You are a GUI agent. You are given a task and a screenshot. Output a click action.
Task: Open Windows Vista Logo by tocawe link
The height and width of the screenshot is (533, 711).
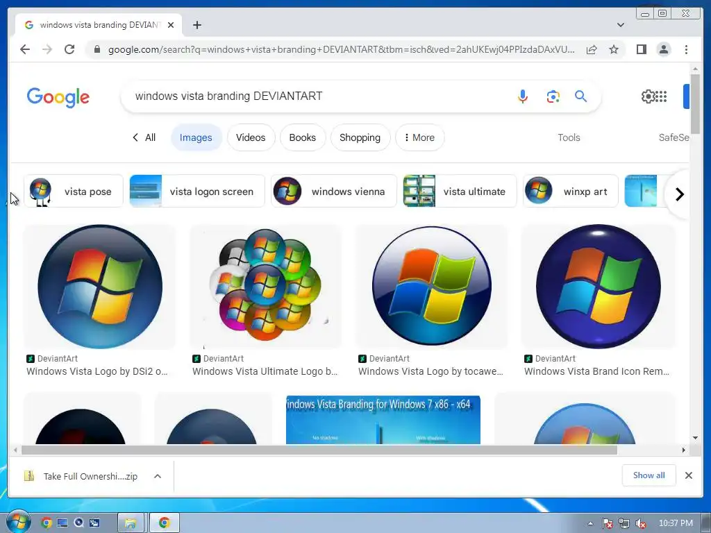(x=430, y=372)
